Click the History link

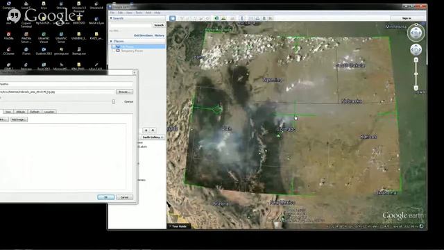coord(160,35)
